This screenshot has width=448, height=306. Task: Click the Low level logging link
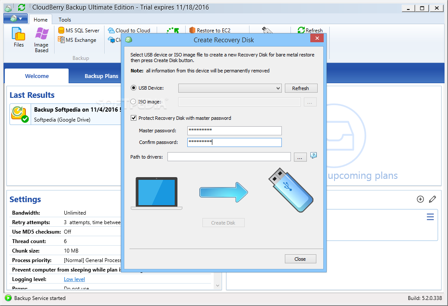click(x=74, y=279)
